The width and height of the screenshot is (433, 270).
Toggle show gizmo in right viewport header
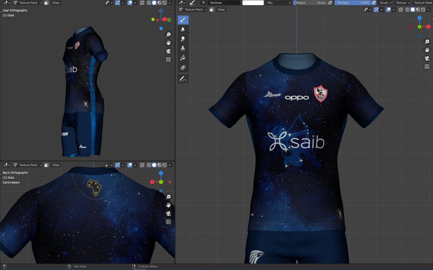pyautogui.click(x=377, y=10)
